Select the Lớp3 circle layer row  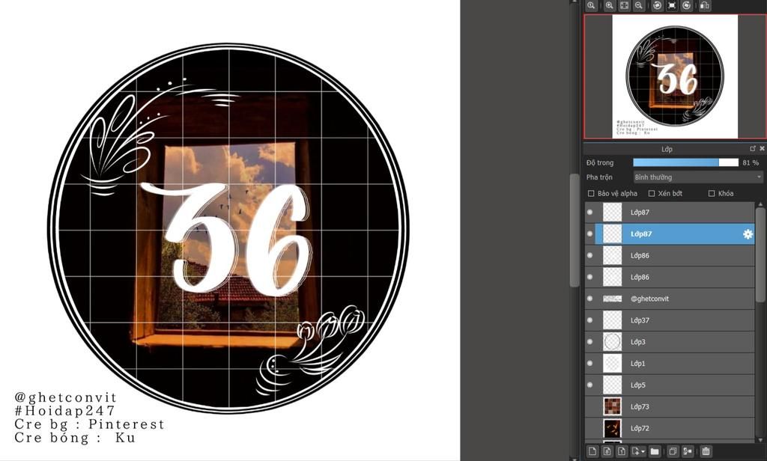(670, 342)
